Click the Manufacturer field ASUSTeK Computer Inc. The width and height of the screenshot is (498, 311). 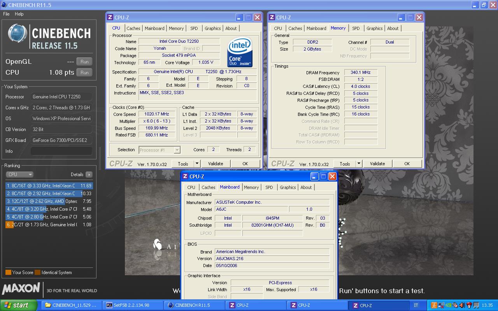[x=272, y=203]
